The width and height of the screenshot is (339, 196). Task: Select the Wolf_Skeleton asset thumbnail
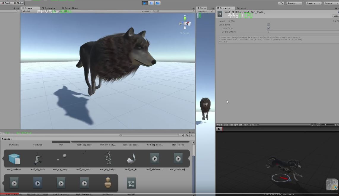pyautogui.click(x=14, y=159)
